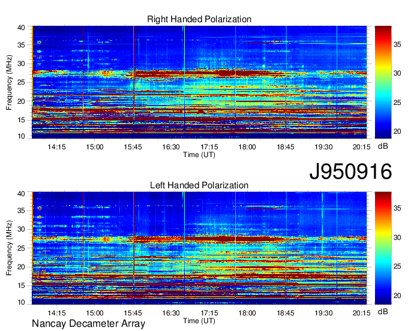
Task: Click the Nancay Decameter Array caption
Action: tap(88, 324)
